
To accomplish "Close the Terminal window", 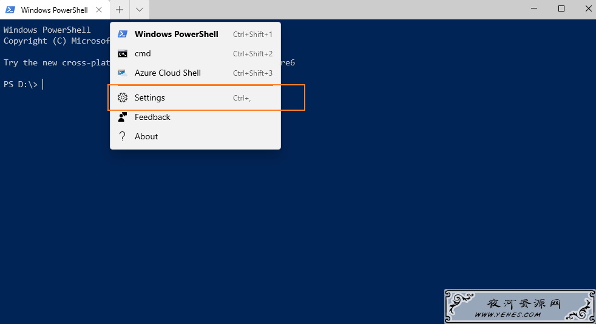I will pos(588,8).
